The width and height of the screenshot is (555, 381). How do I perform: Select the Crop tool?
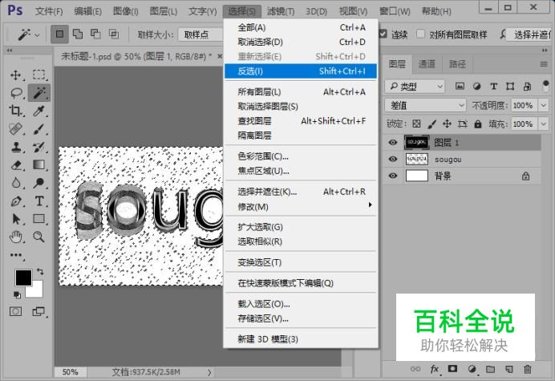click(15, 111)
